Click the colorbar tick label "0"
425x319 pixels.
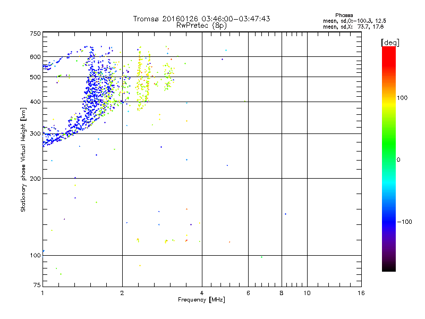[398, 160]
